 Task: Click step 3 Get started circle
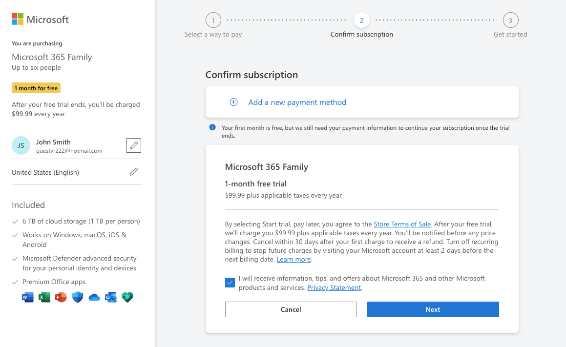point(510,20)
